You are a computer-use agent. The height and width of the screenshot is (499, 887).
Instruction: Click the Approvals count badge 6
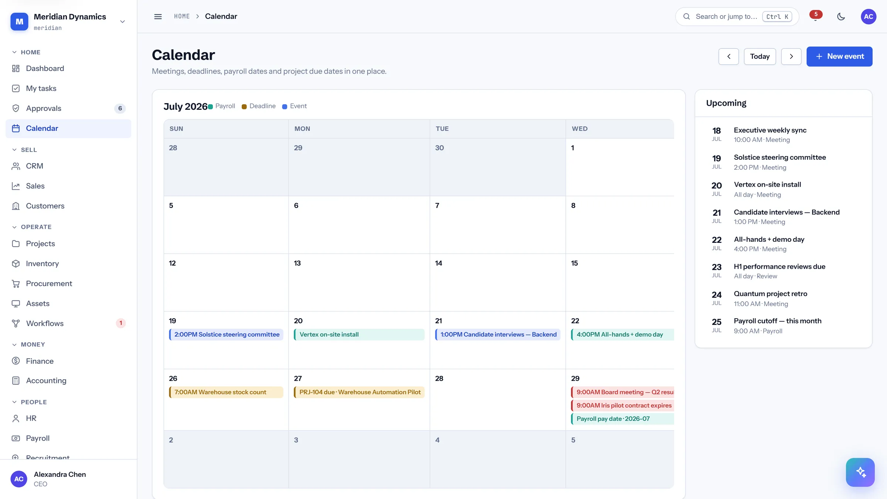point(120,109)
